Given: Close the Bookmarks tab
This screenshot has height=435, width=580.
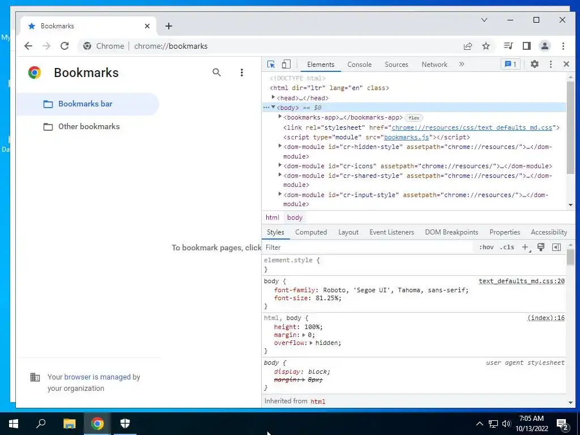Looking at the screenshot, I should tap(147, 26).
